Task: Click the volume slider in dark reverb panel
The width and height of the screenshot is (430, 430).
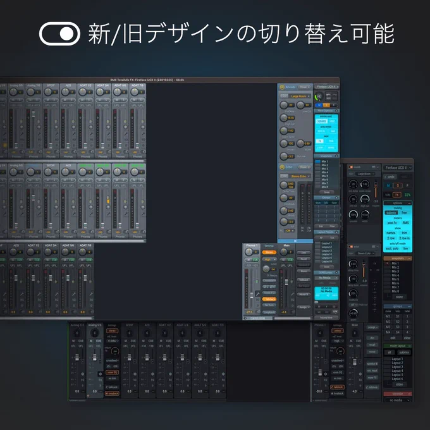Action: (x=376, y=190)
